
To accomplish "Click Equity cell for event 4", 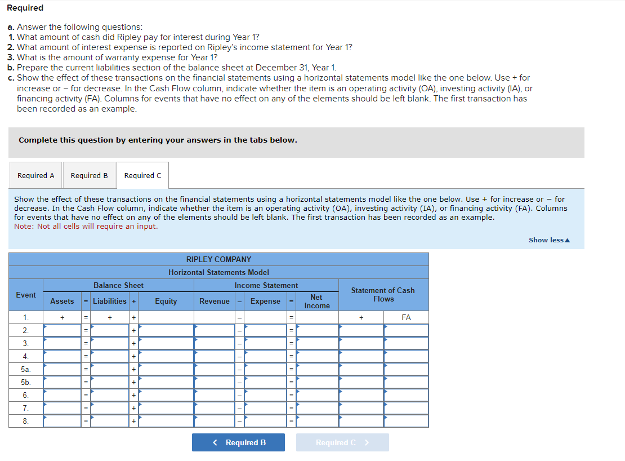I will click(166, 357).
